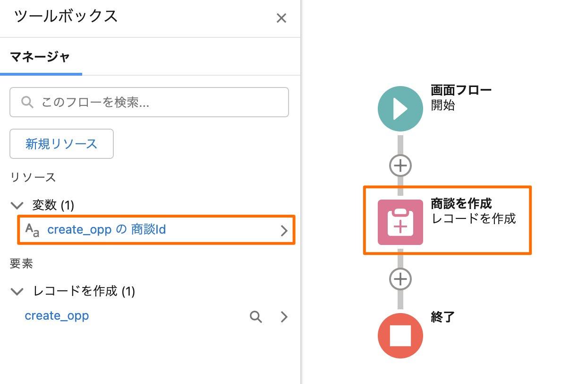Click the green Start flow play icon

coord(400,109)
